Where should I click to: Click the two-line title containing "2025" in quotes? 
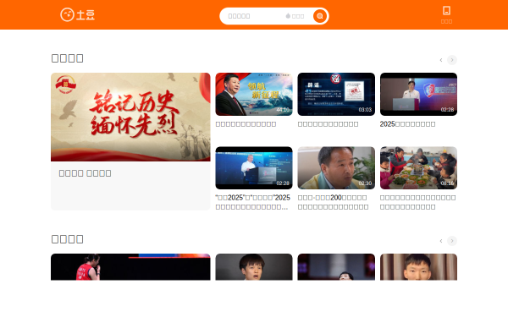pos(252,202)
